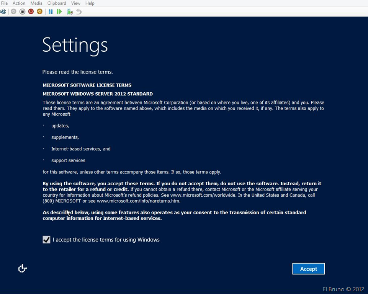Click the greyed-out Start power icon
The image size is (368, 294).
pos(14,11)
